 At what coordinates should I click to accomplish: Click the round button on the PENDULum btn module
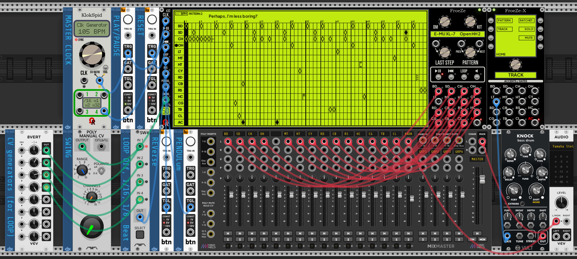click(190, 141)
